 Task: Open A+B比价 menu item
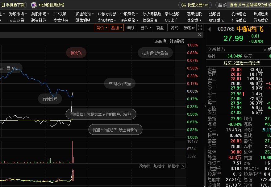coord(171,21)
